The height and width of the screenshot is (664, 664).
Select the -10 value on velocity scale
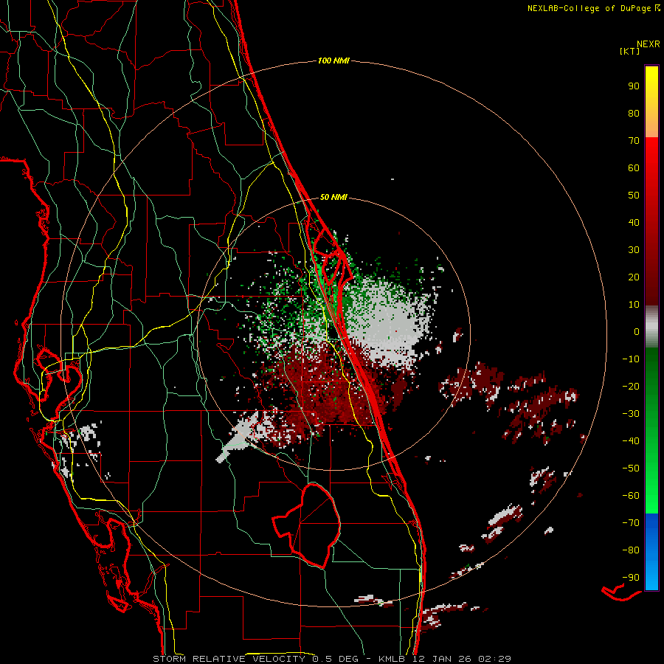pyautogui.click(x=631, y=359)
